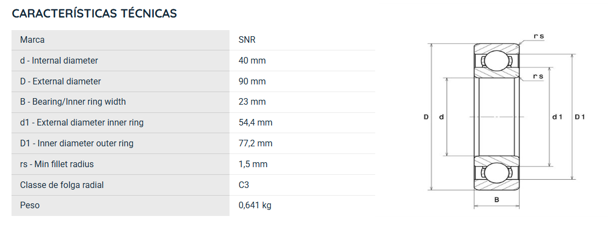Click the 77,2 mm value

coord(256,144)
